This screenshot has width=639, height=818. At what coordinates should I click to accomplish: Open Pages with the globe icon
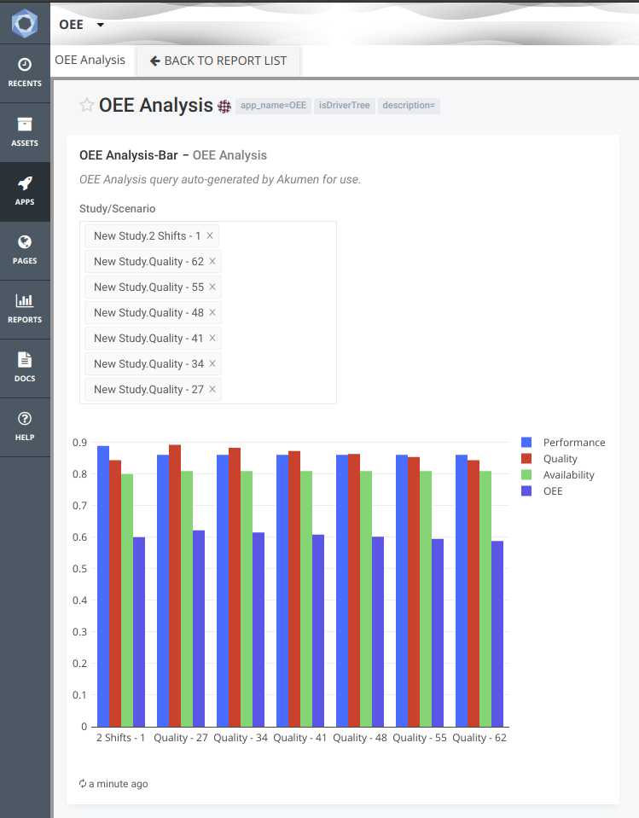click(25, 249)
